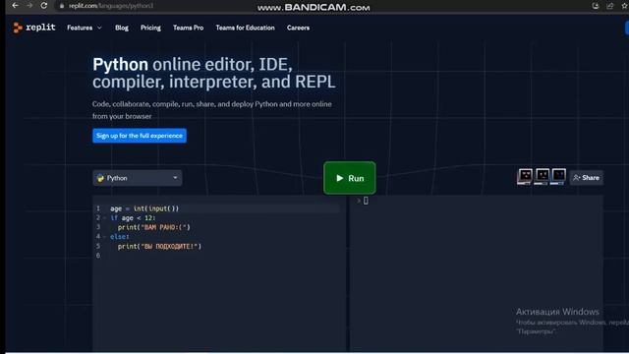
Task: Collapse the if block fold arrow
Action: 105,218
